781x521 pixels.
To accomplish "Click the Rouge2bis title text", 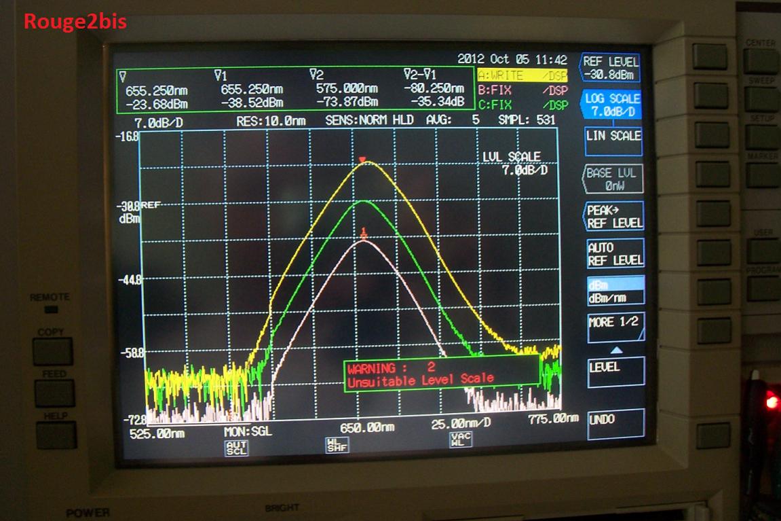I will click(x=75, y=22).
